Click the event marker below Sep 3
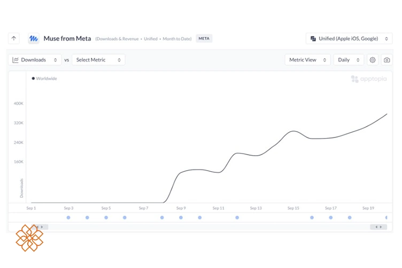Viewport: 402px width, 268px height. (x=68, y=218)
